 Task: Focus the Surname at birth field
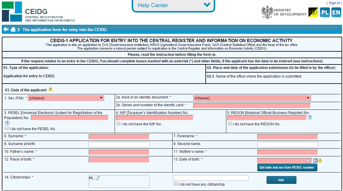pyautogui.click(x=119, y=145)
